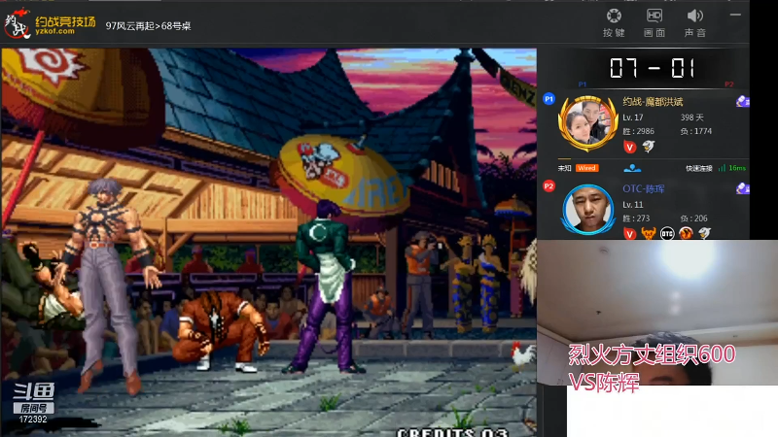Click P1's 负: 1774 losses stat
Viewport: 778px width, 437px height.
click(696, 131)
